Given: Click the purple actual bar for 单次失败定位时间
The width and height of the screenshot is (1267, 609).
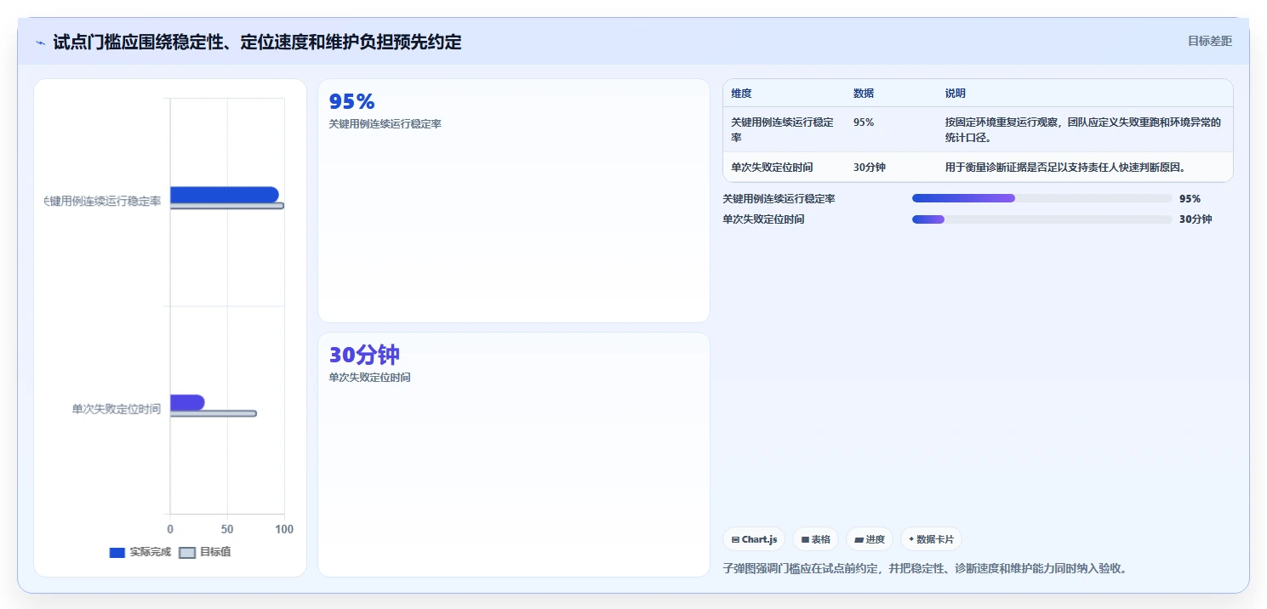Looking at the screenshot, I should point(187,402).
